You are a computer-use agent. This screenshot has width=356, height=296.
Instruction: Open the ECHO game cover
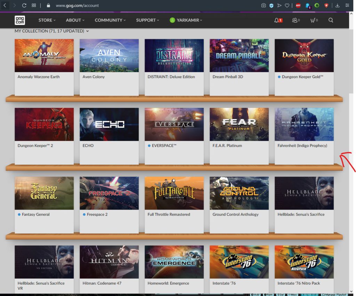coord(109,125)
